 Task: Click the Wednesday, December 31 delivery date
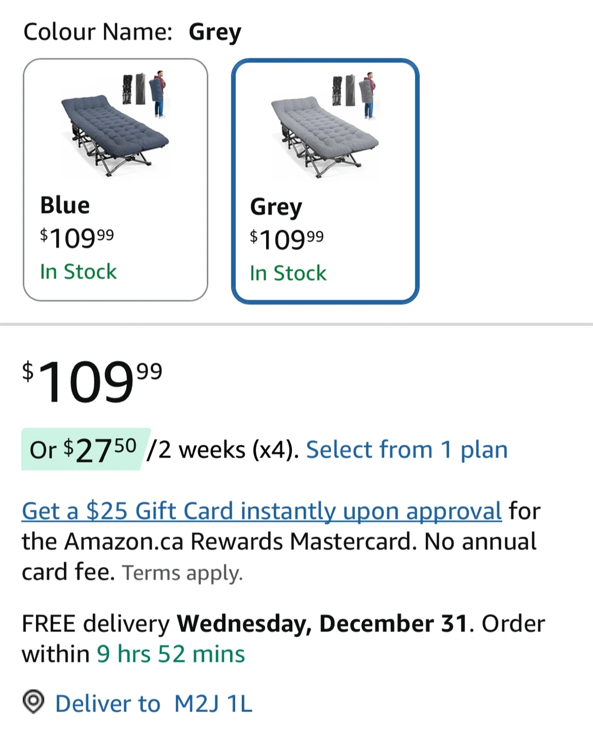(x=322, y=624)
